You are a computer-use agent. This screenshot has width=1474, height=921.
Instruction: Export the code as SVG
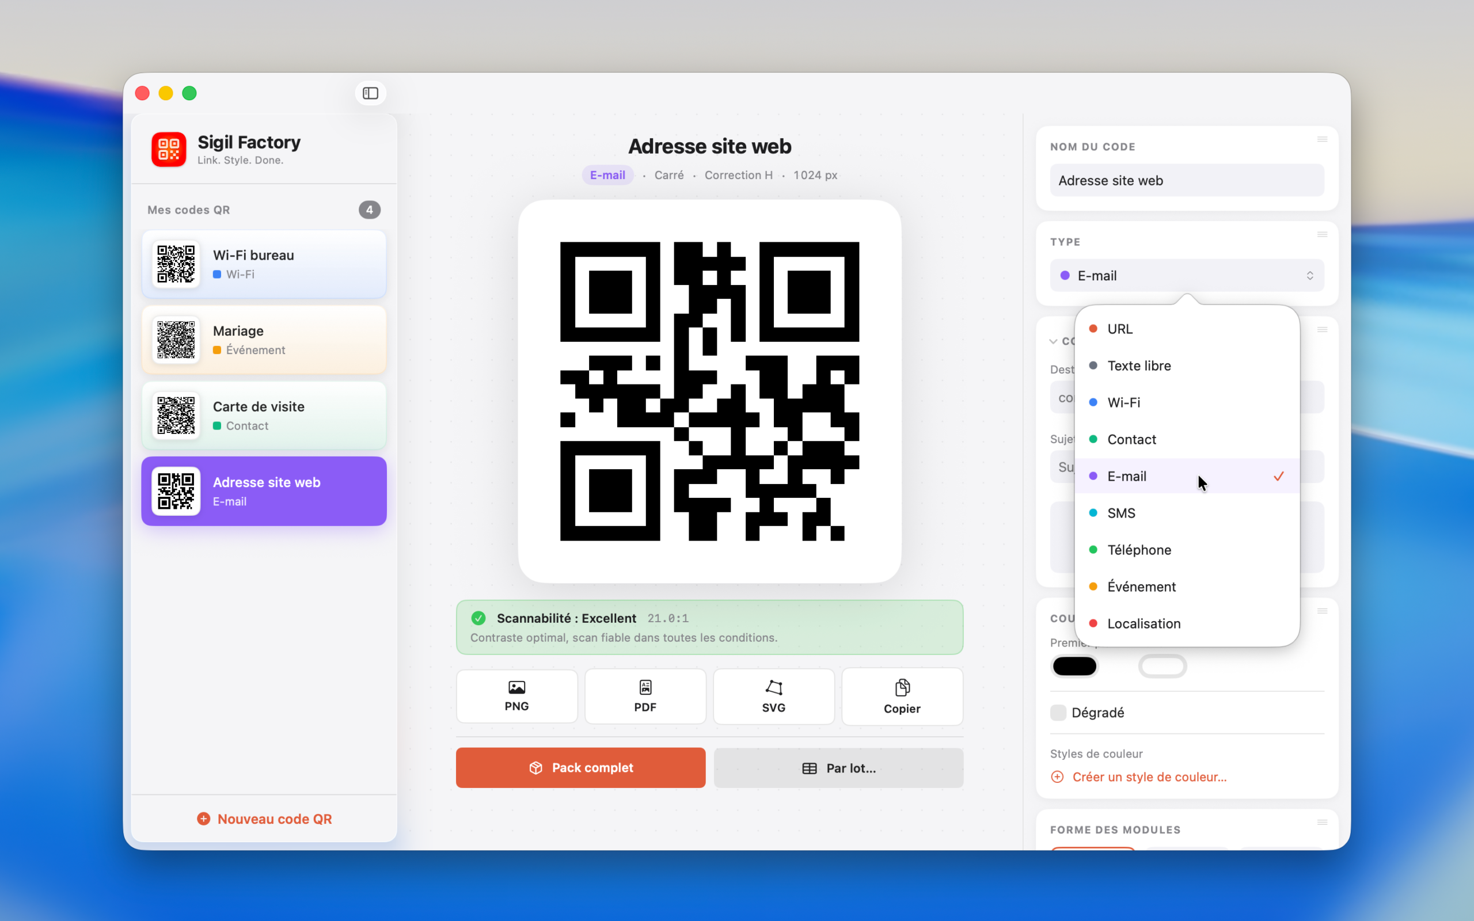point(773,697)
